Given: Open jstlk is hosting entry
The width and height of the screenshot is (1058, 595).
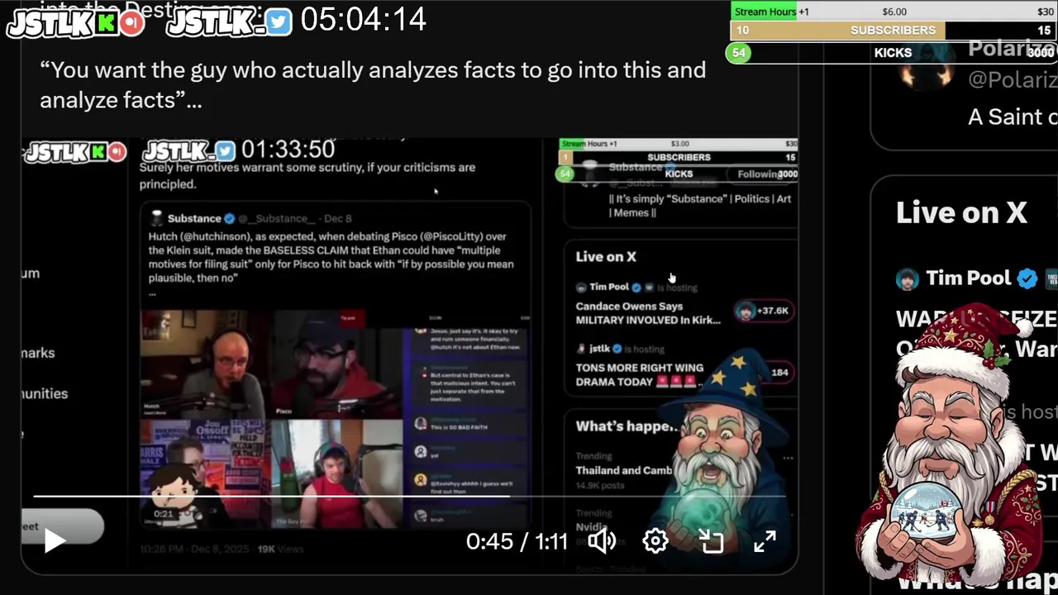Looking at the screenshot, I should pos(618,349).
